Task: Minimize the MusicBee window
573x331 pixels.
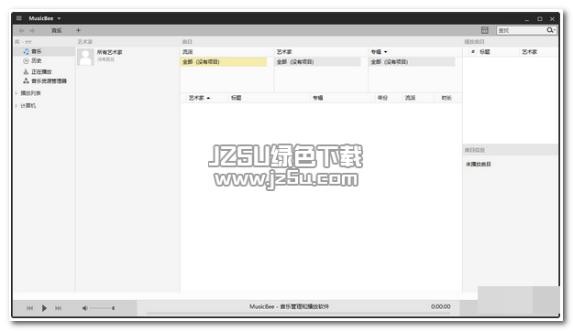Action: pos(526,19)
